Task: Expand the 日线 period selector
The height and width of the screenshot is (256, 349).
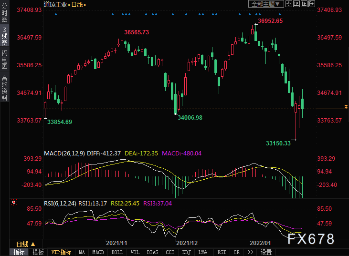Action: 26,244
